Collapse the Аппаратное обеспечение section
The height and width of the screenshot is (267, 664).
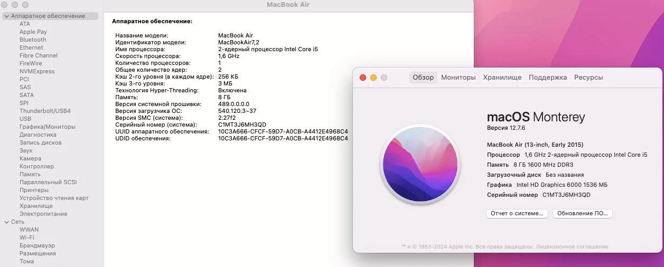pyautogui.click(x=6, y=16)
